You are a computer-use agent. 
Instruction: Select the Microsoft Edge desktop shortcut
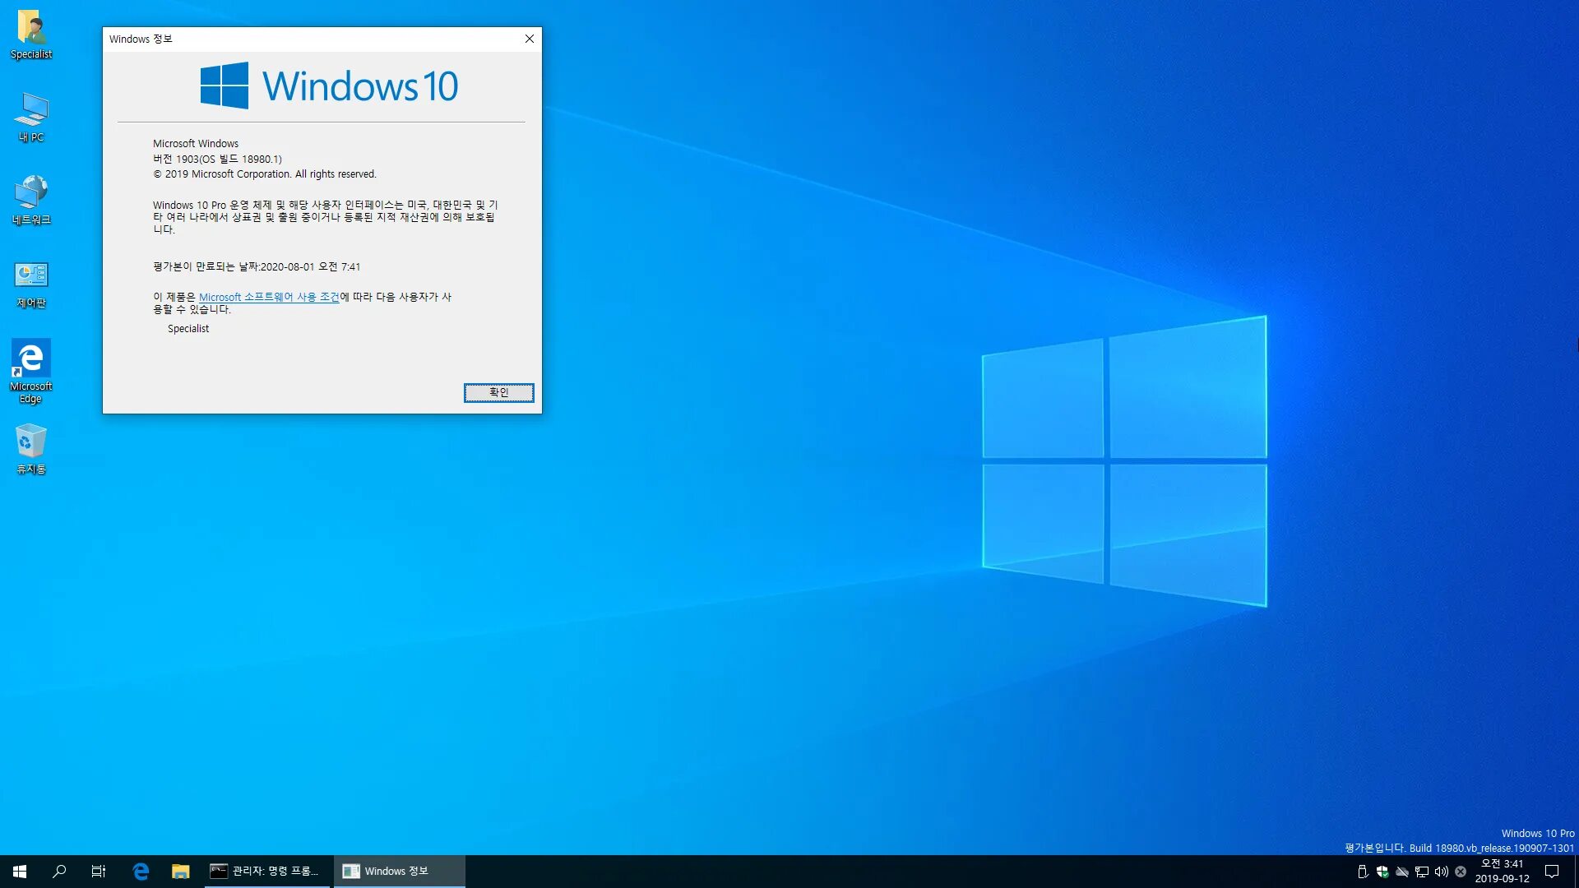coord(31,370)
